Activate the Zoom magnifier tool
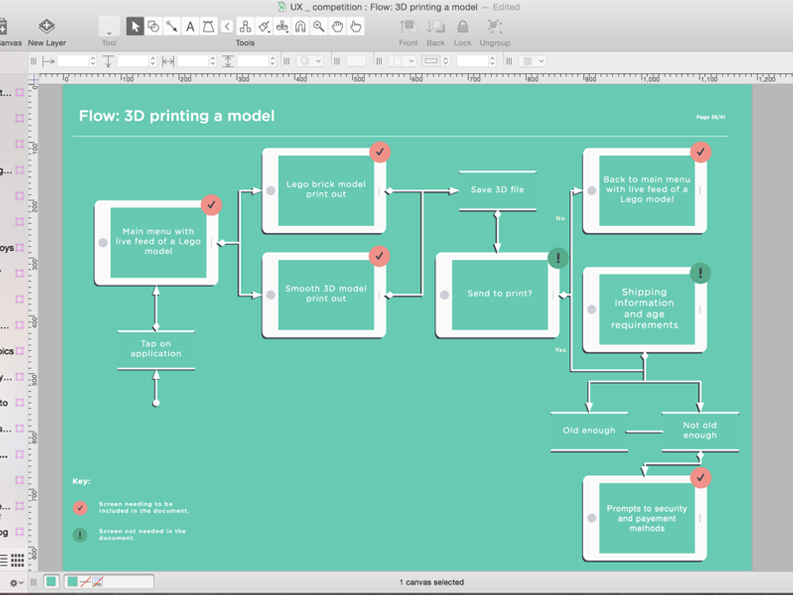Image resolution: width=793 pixels, height=595 pixels. coord(319,27)
